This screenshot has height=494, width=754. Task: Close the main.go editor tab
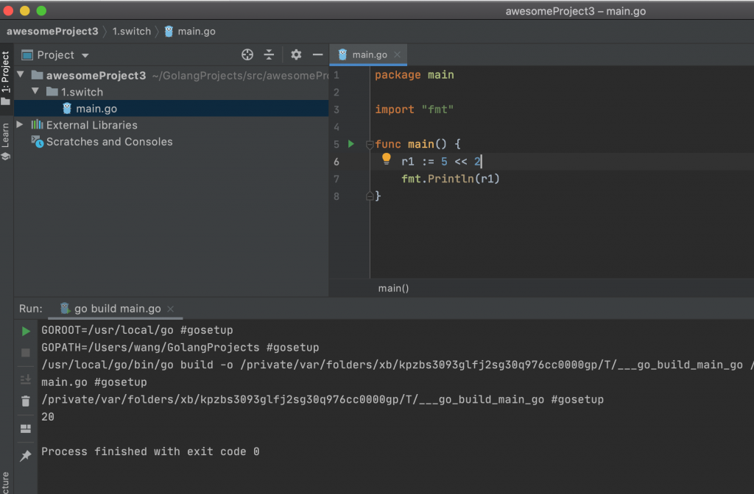click(x=397, y=54)
